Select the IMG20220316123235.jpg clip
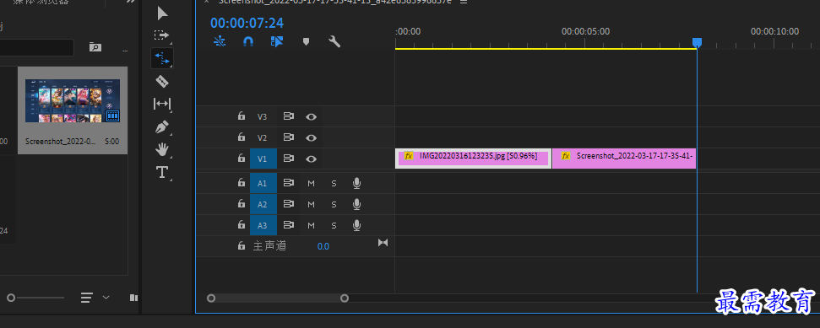Screen dimensions: 820x328 pyautogui.click(x=473, y=159)
